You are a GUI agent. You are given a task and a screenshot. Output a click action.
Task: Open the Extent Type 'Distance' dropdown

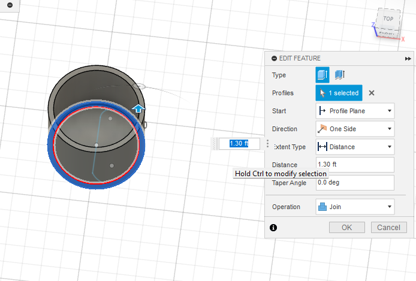[x=355, y=147]
